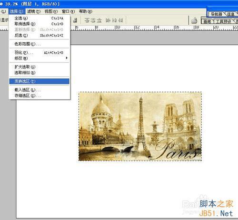Switch to the 信息 panel tab
Screen dimensions: 238x220
click(231, 14)
